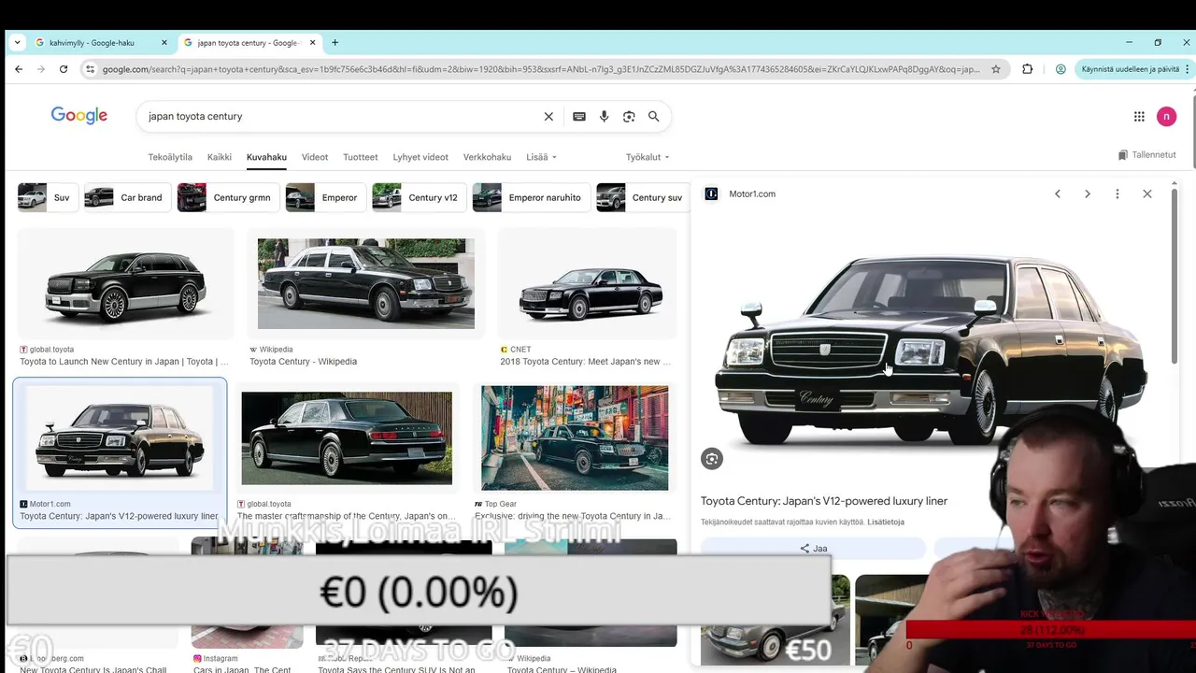
Task: Switch to Videot tab
Action: click(315, 157)
